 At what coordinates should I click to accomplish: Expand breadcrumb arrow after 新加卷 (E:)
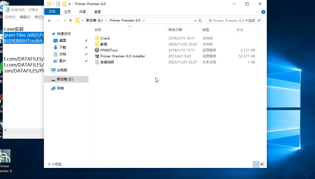pos(106,20)
